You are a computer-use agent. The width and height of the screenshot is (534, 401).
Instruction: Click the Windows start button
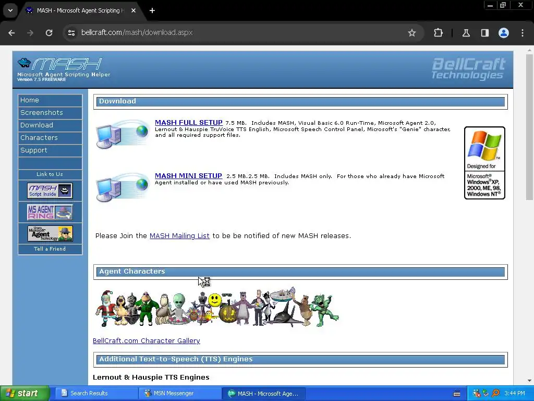(x=25, y=394)
